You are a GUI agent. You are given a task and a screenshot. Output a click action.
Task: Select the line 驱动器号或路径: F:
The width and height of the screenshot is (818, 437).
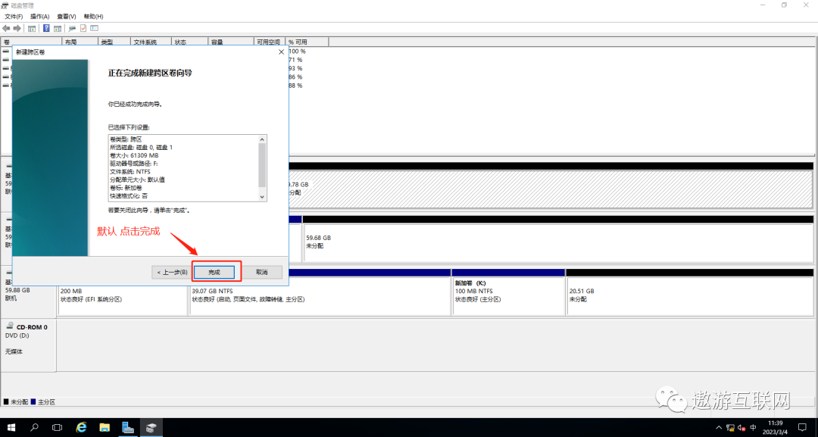[x=133, y=164]
